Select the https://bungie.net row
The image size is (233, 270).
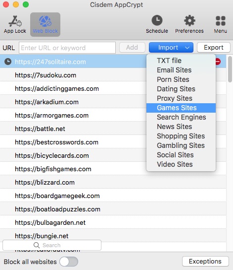tap(113, 236)
